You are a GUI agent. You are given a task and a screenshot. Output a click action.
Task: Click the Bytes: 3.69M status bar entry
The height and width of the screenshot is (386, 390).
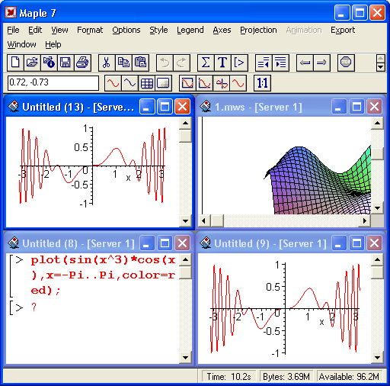tap(286, 376)
